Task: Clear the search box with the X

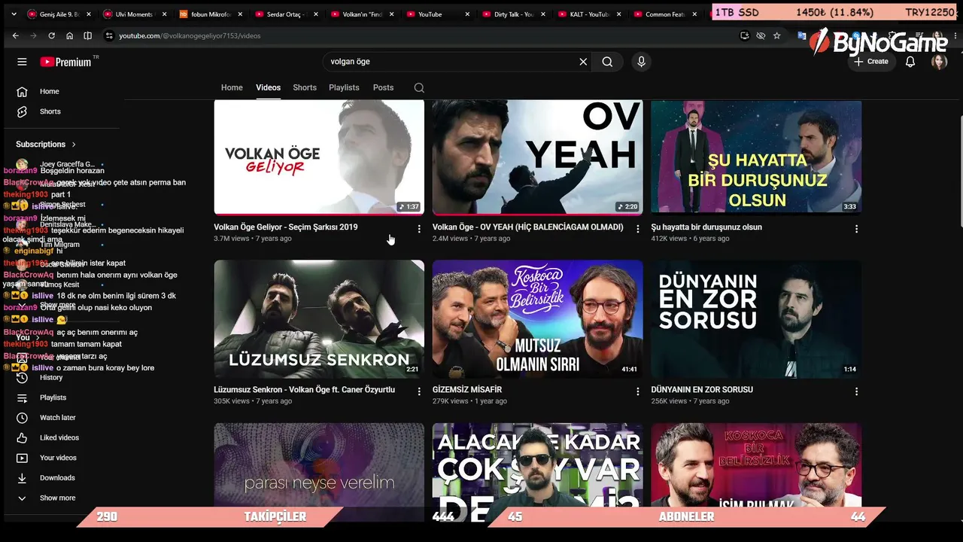Action: (x=583, y=62)
